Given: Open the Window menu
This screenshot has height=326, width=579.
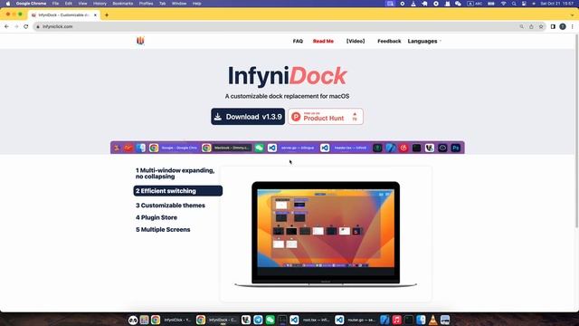Looking at the screenshot, I should click(x=179, y=4).
